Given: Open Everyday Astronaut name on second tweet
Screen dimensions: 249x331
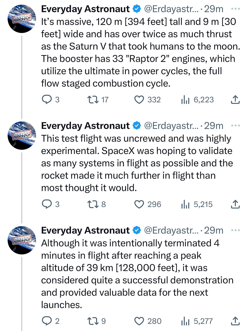Looking at the screenshot, I should 85,126.
